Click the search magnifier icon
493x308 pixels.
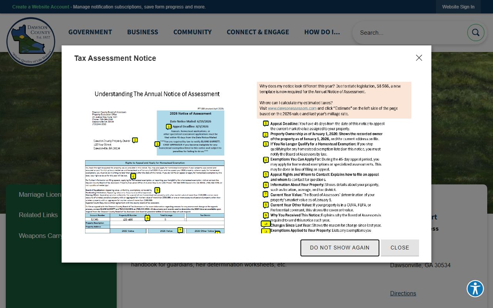[x=476, y=33]
